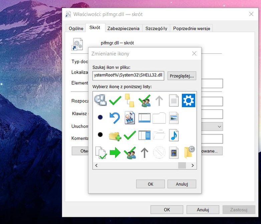Confirm with OK in Zmienianie ikony dialog
Viewport: 261px width, 224px height.
[151, 184]
